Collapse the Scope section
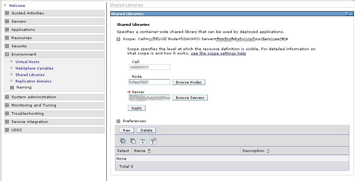 tap(119, 39)
